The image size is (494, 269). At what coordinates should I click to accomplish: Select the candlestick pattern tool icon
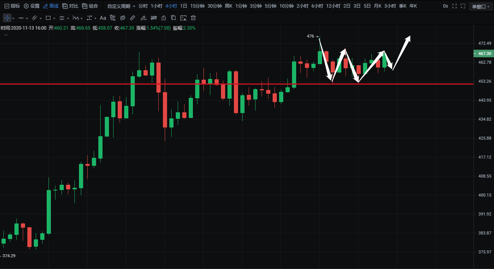point(153,18)
